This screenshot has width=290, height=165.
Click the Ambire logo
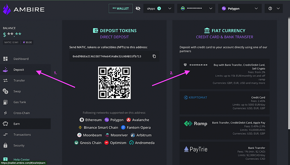(x=24, y=9)
